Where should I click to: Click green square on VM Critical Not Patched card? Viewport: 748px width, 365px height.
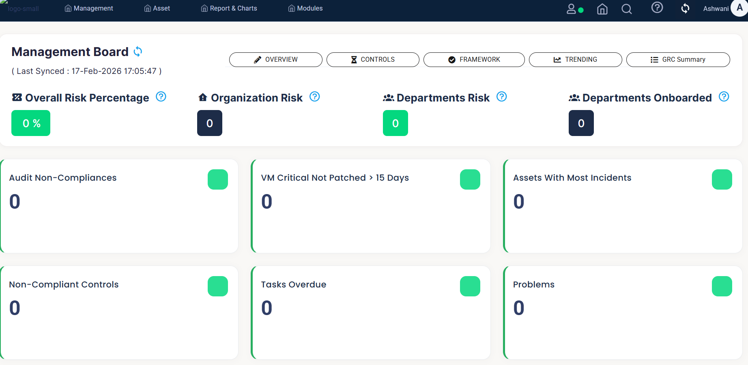470,179
